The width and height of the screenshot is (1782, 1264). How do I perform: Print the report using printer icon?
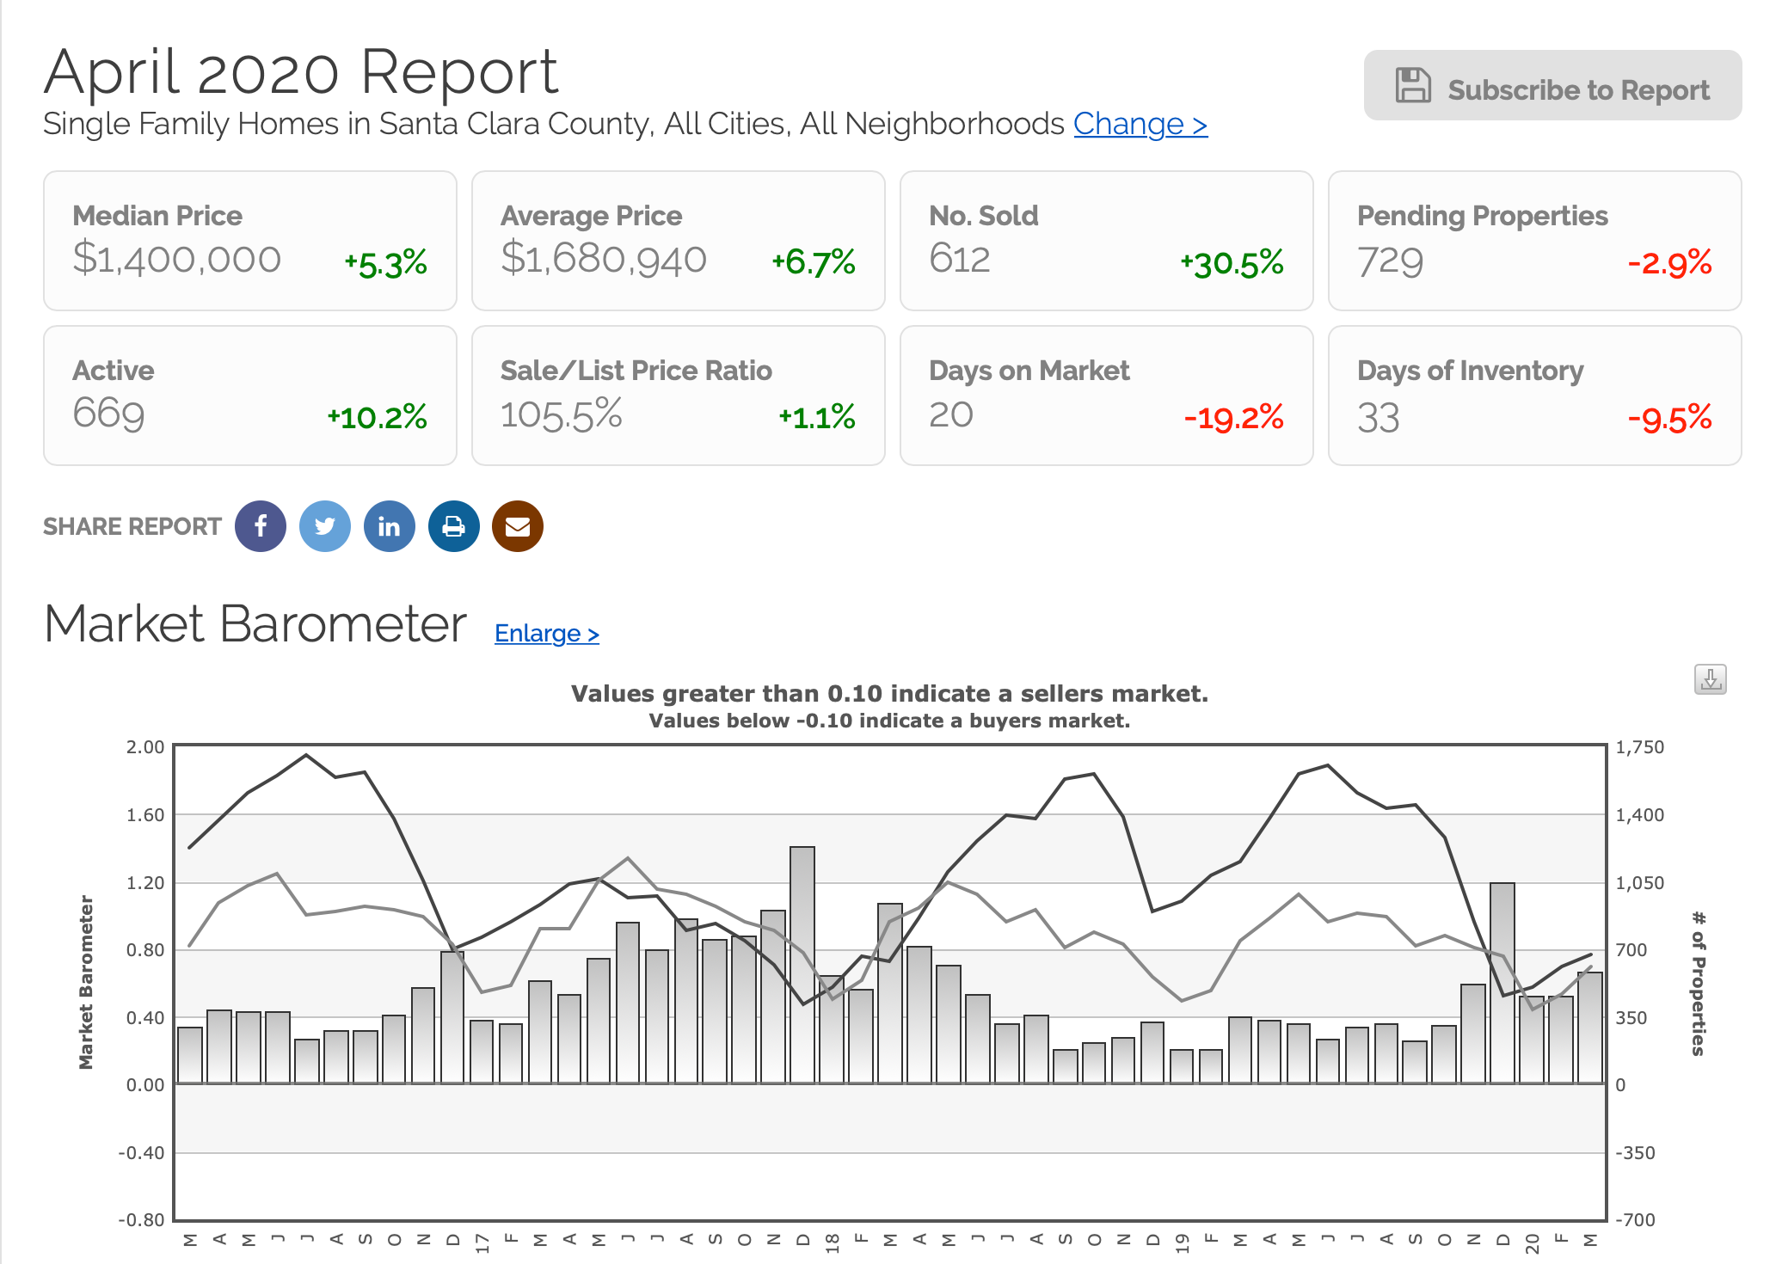pos(454,526)
